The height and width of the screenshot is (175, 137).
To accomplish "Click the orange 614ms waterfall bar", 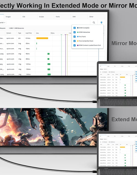I will (x=42, y=38).
